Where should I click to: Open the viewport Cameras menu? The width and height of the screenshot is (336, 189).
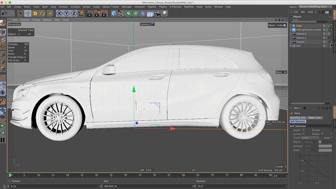click(25, 20)
